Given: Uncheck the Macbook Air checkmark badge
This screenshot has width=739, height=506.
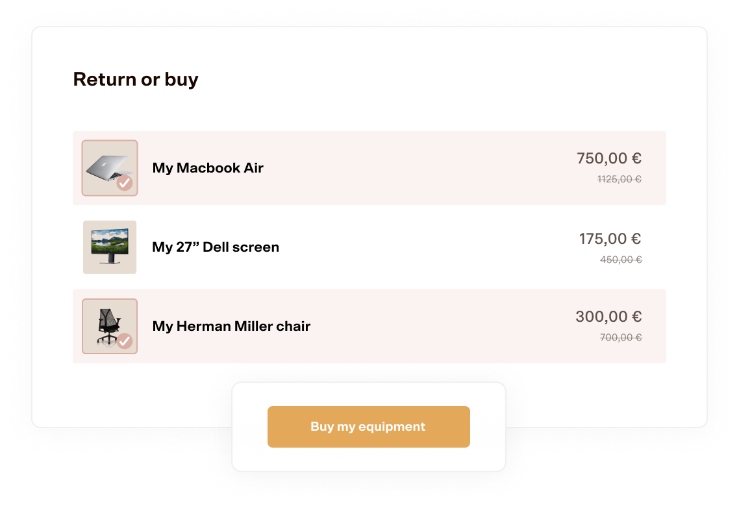Looking at the screenshot, I should click(125, 183).
